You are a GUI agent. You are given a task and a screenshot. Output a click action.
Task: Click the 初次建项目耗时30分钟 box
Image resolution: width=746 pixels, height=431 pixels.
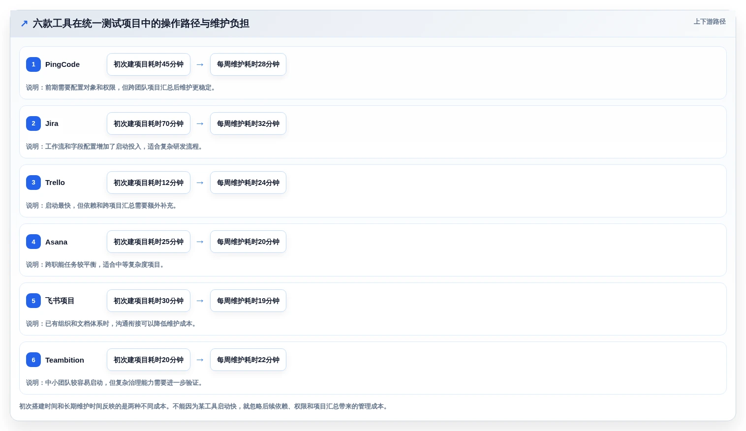[x=149, y=301]
